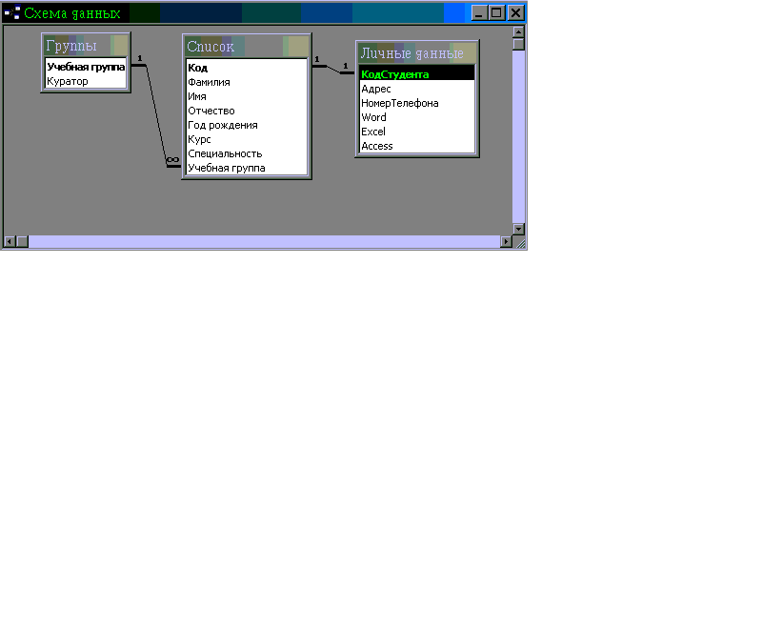This screenshot has height=630, width=762.
Task: Select the Excel field
Action: click(x=417, y=132)
